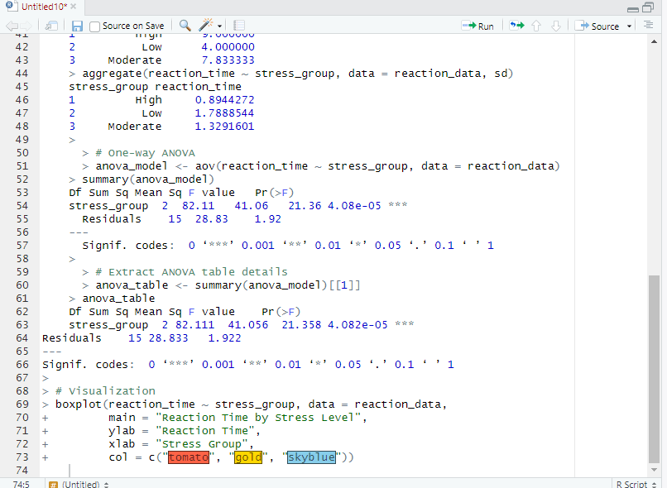Click the vertical scrollbar thumb
Viewport: 667px width, 488px height.
tap(655, 368)
